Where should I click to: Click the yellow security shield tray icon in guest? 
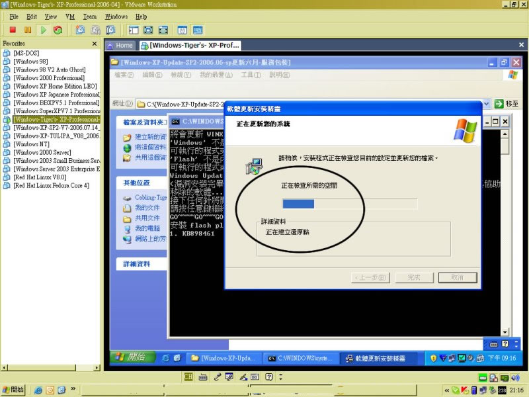(x=434, y=358)
